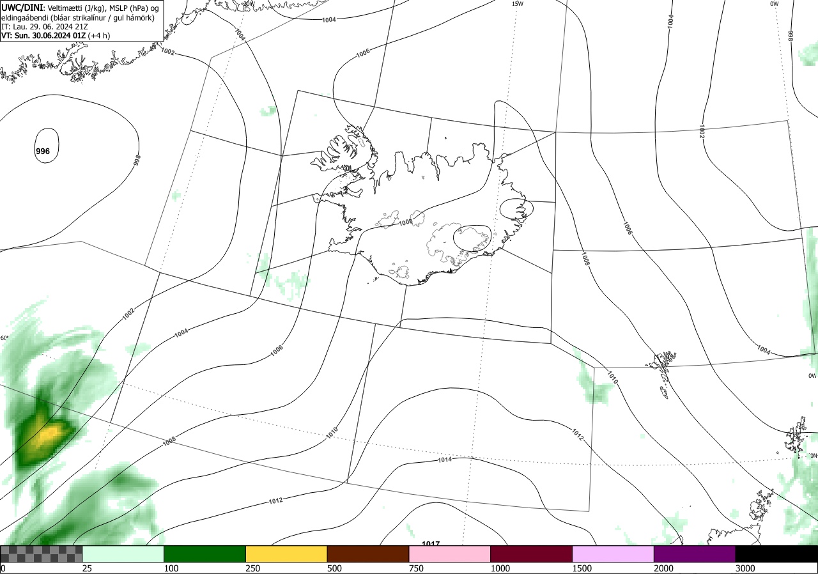Image resolution: width=818 pixels, height=574 pixels.
Task: Click the legend value "500"
Action: tap(334, 568)
